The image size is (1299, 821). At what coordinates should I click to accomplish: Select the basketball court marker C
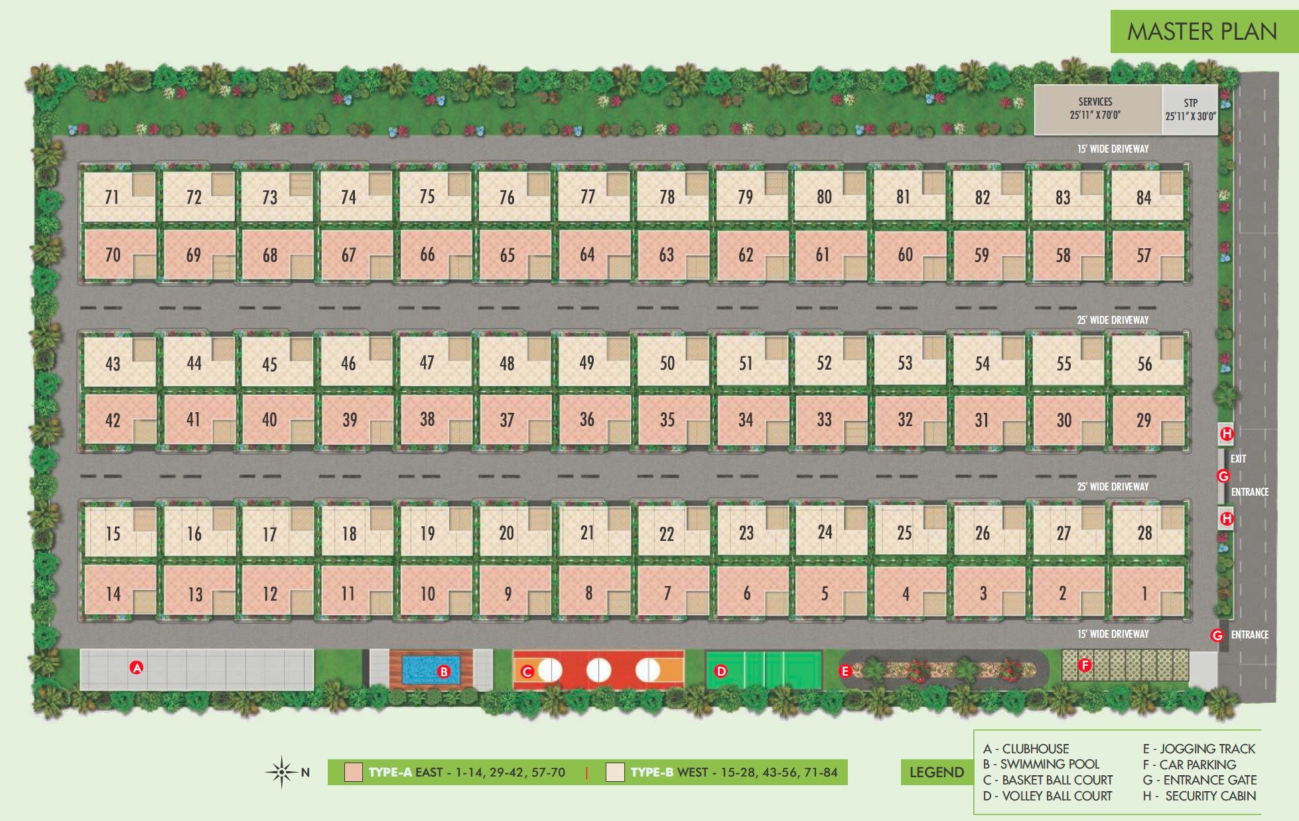[x=527, y=672]
